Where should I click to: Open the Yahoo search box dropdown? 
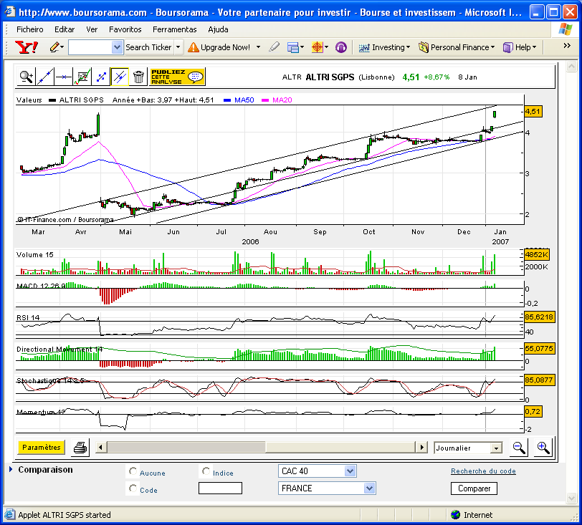coord(117,47)
